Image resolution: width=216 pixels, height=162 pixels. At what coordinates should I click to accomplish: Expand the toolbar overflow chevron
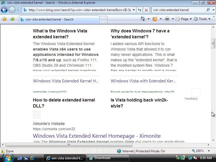[x=214, y=17]
